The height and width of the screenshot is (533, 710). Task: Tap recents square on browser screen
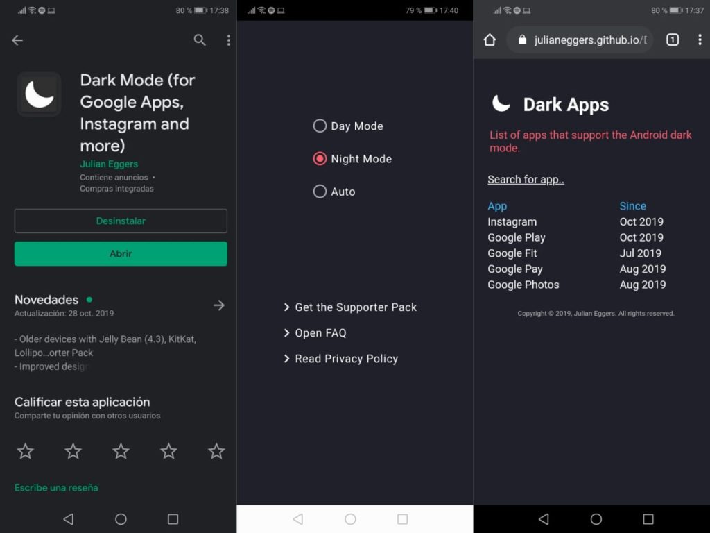coord(648,519)
